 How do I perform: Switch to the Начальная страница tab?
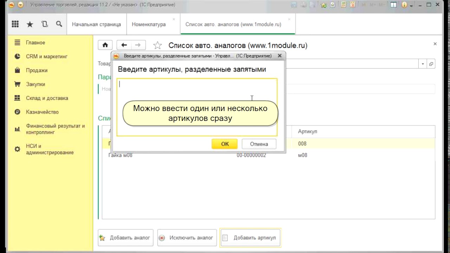tap(96, 25)
